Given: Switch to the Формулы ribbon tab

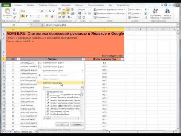Looking at the screenshot, I should [x=66, y=5].
